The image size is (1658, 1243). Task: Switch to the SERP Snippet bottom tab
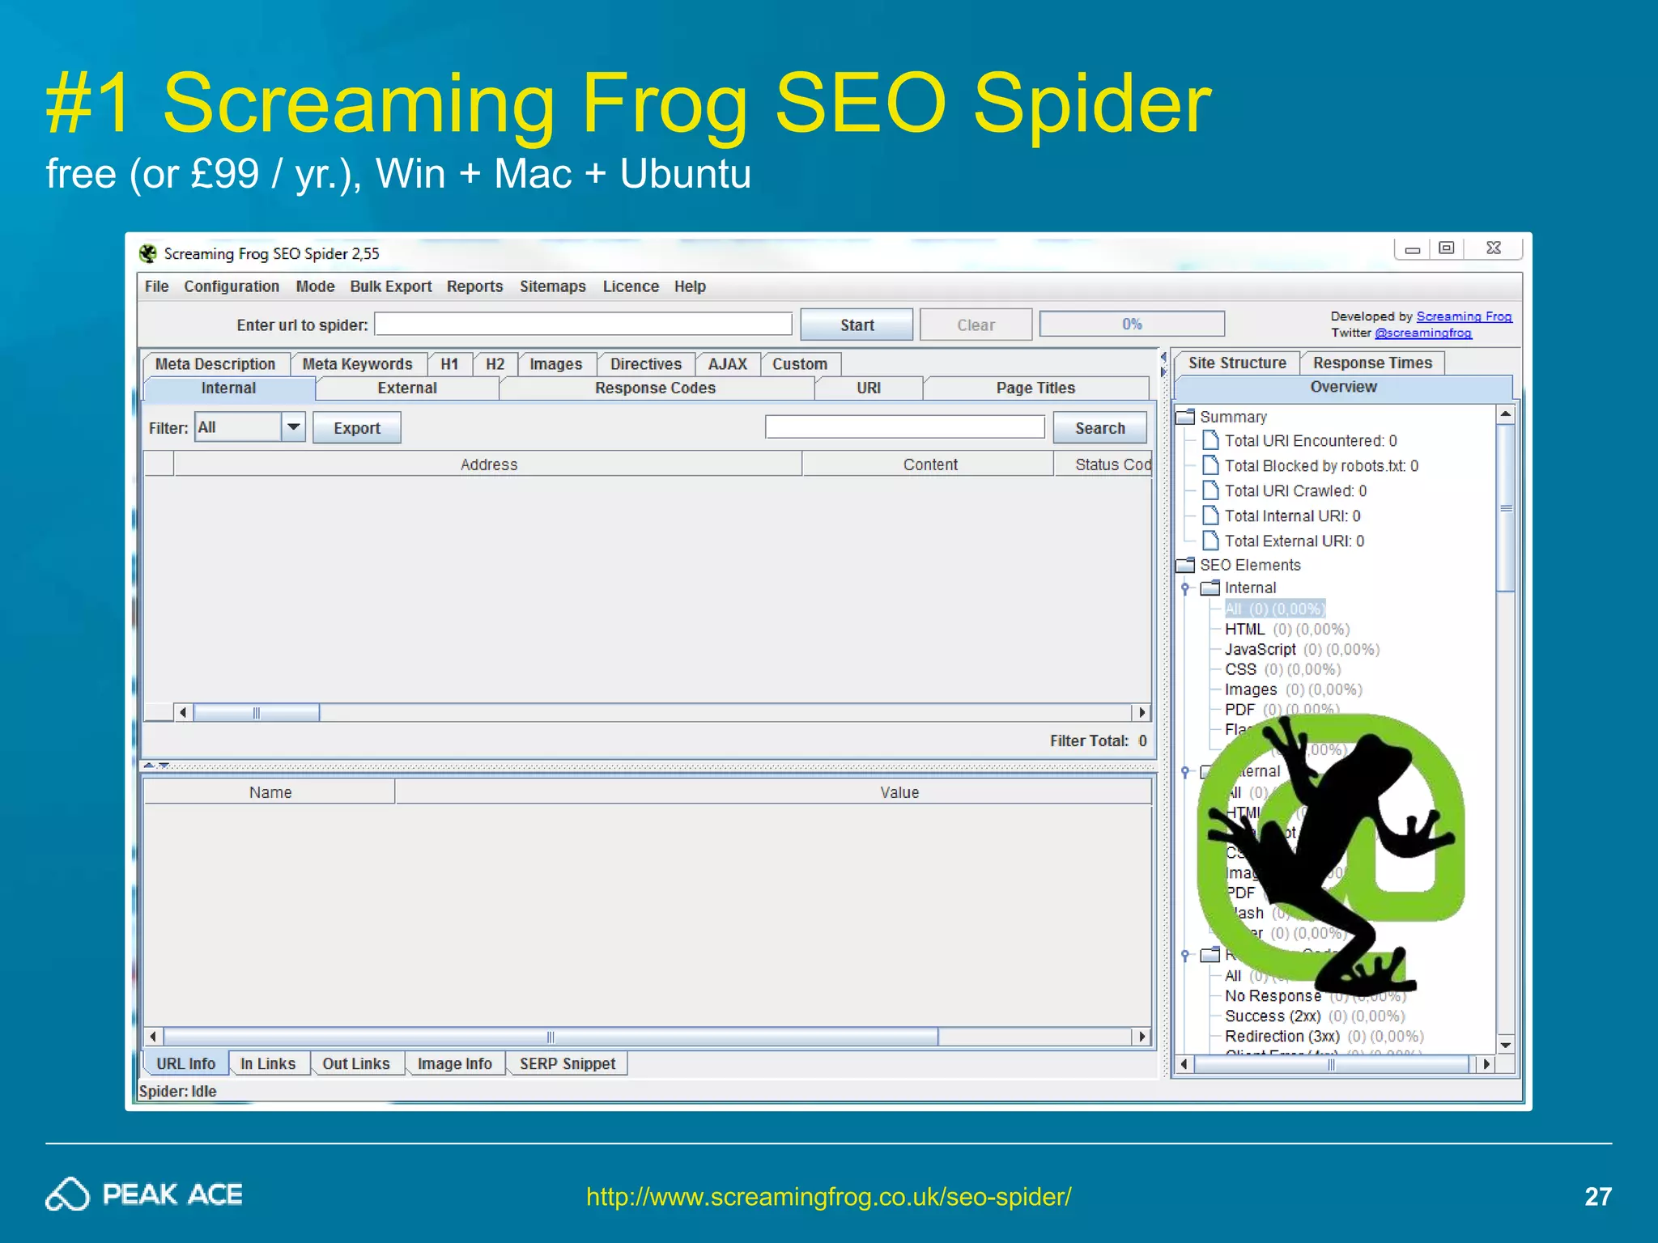click(x=568, y=1064)
